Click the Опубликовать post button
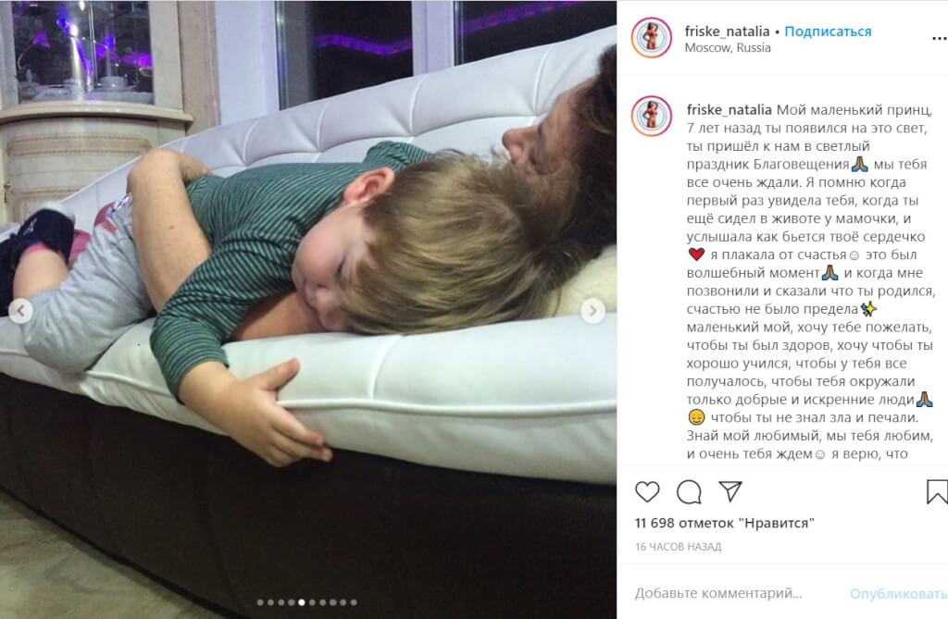Image resolution: width=948 pixels, height=619 pixels. click(x=898, y=594)
